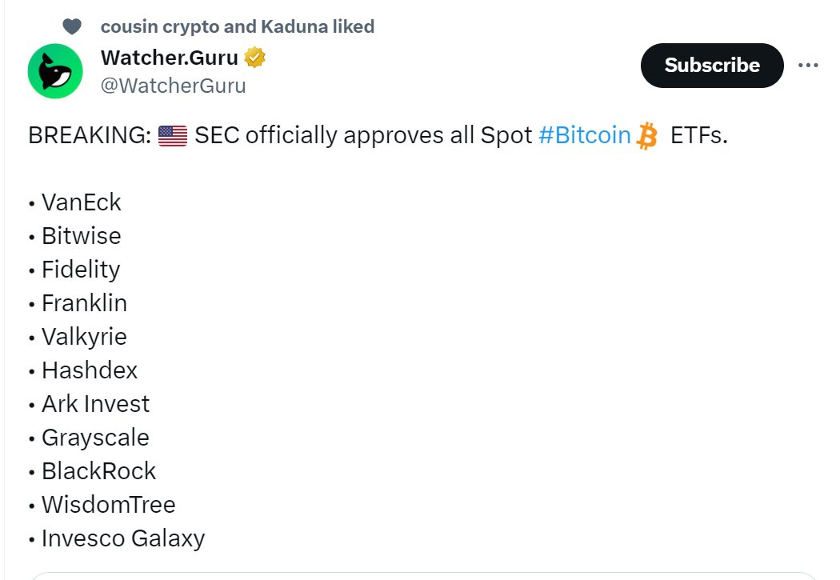Click the BlackRock list entry
Screen dimensions: 840x580
pyautogui.click(x=98, y=471)
